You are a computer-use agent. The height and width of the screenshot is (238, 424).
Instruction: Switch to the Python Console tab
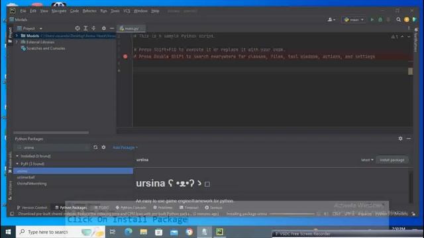[x=131, y=208]
